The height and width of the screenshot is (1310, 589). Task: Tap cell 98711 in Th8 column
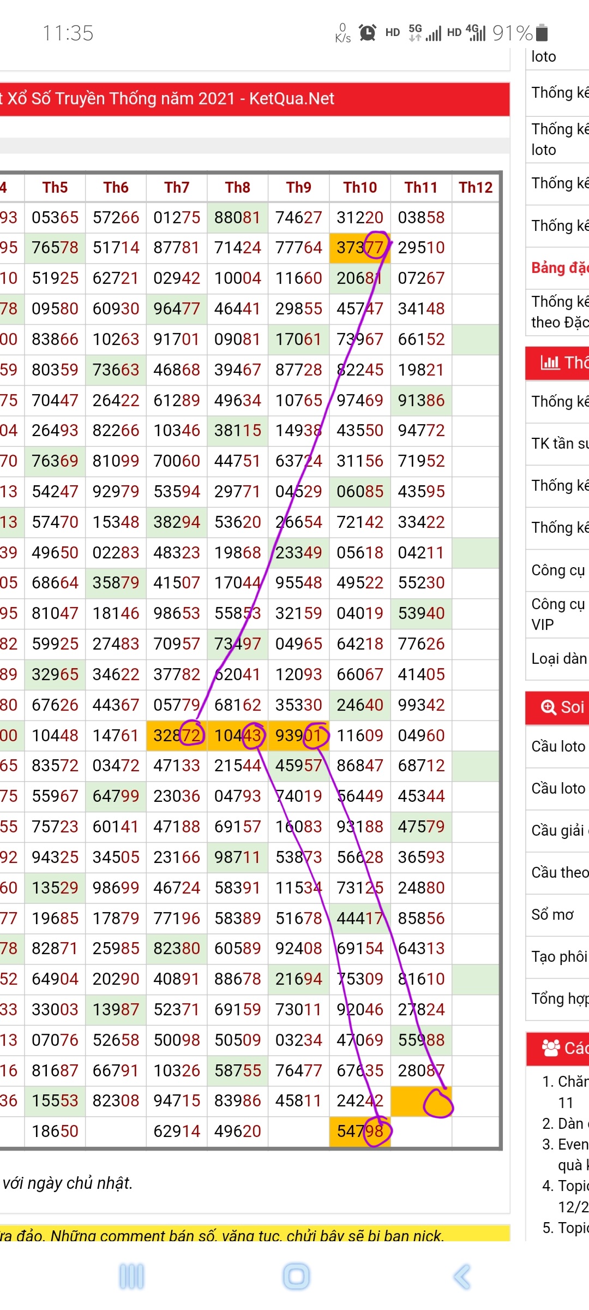[x=238, y=857]
